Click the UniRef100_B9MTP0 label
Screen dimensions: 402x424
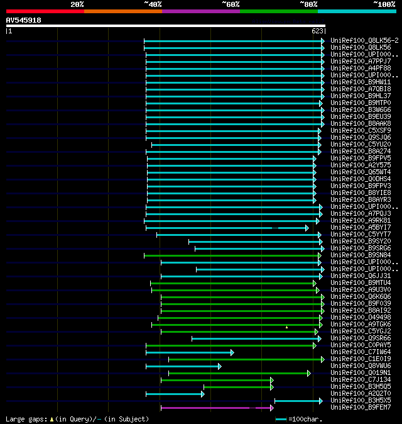tap(361, 103)
